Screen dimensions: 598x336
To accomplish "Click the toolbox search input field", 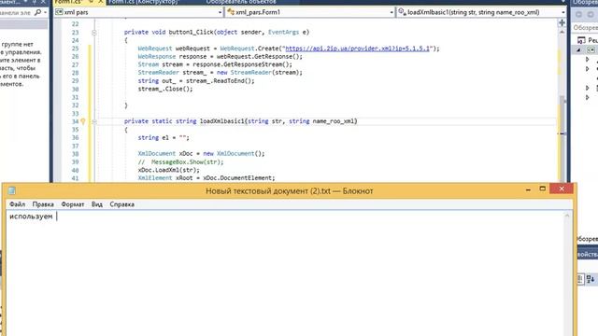I will click(16, 12).
